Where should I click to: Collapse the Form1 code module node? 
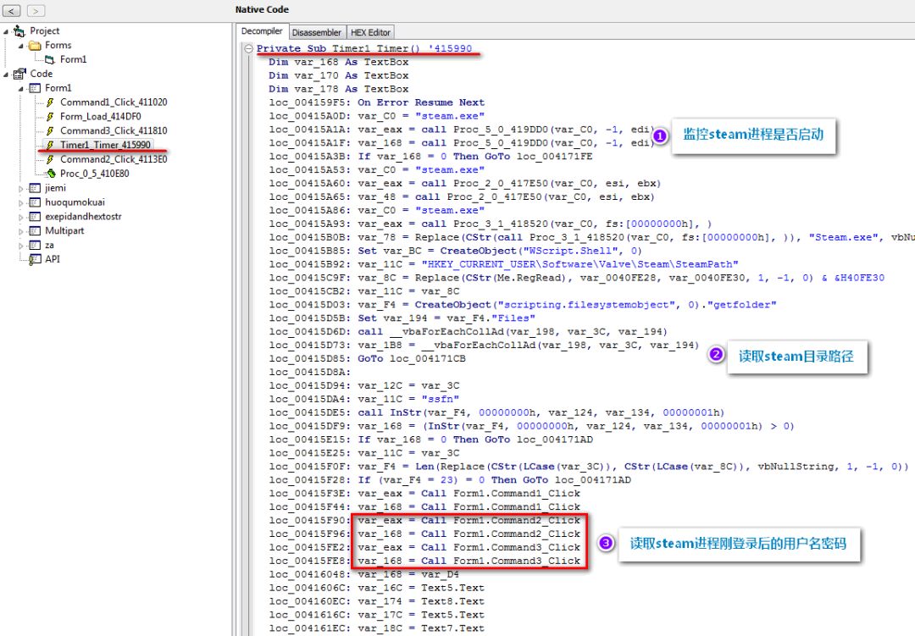pos(21,88)
